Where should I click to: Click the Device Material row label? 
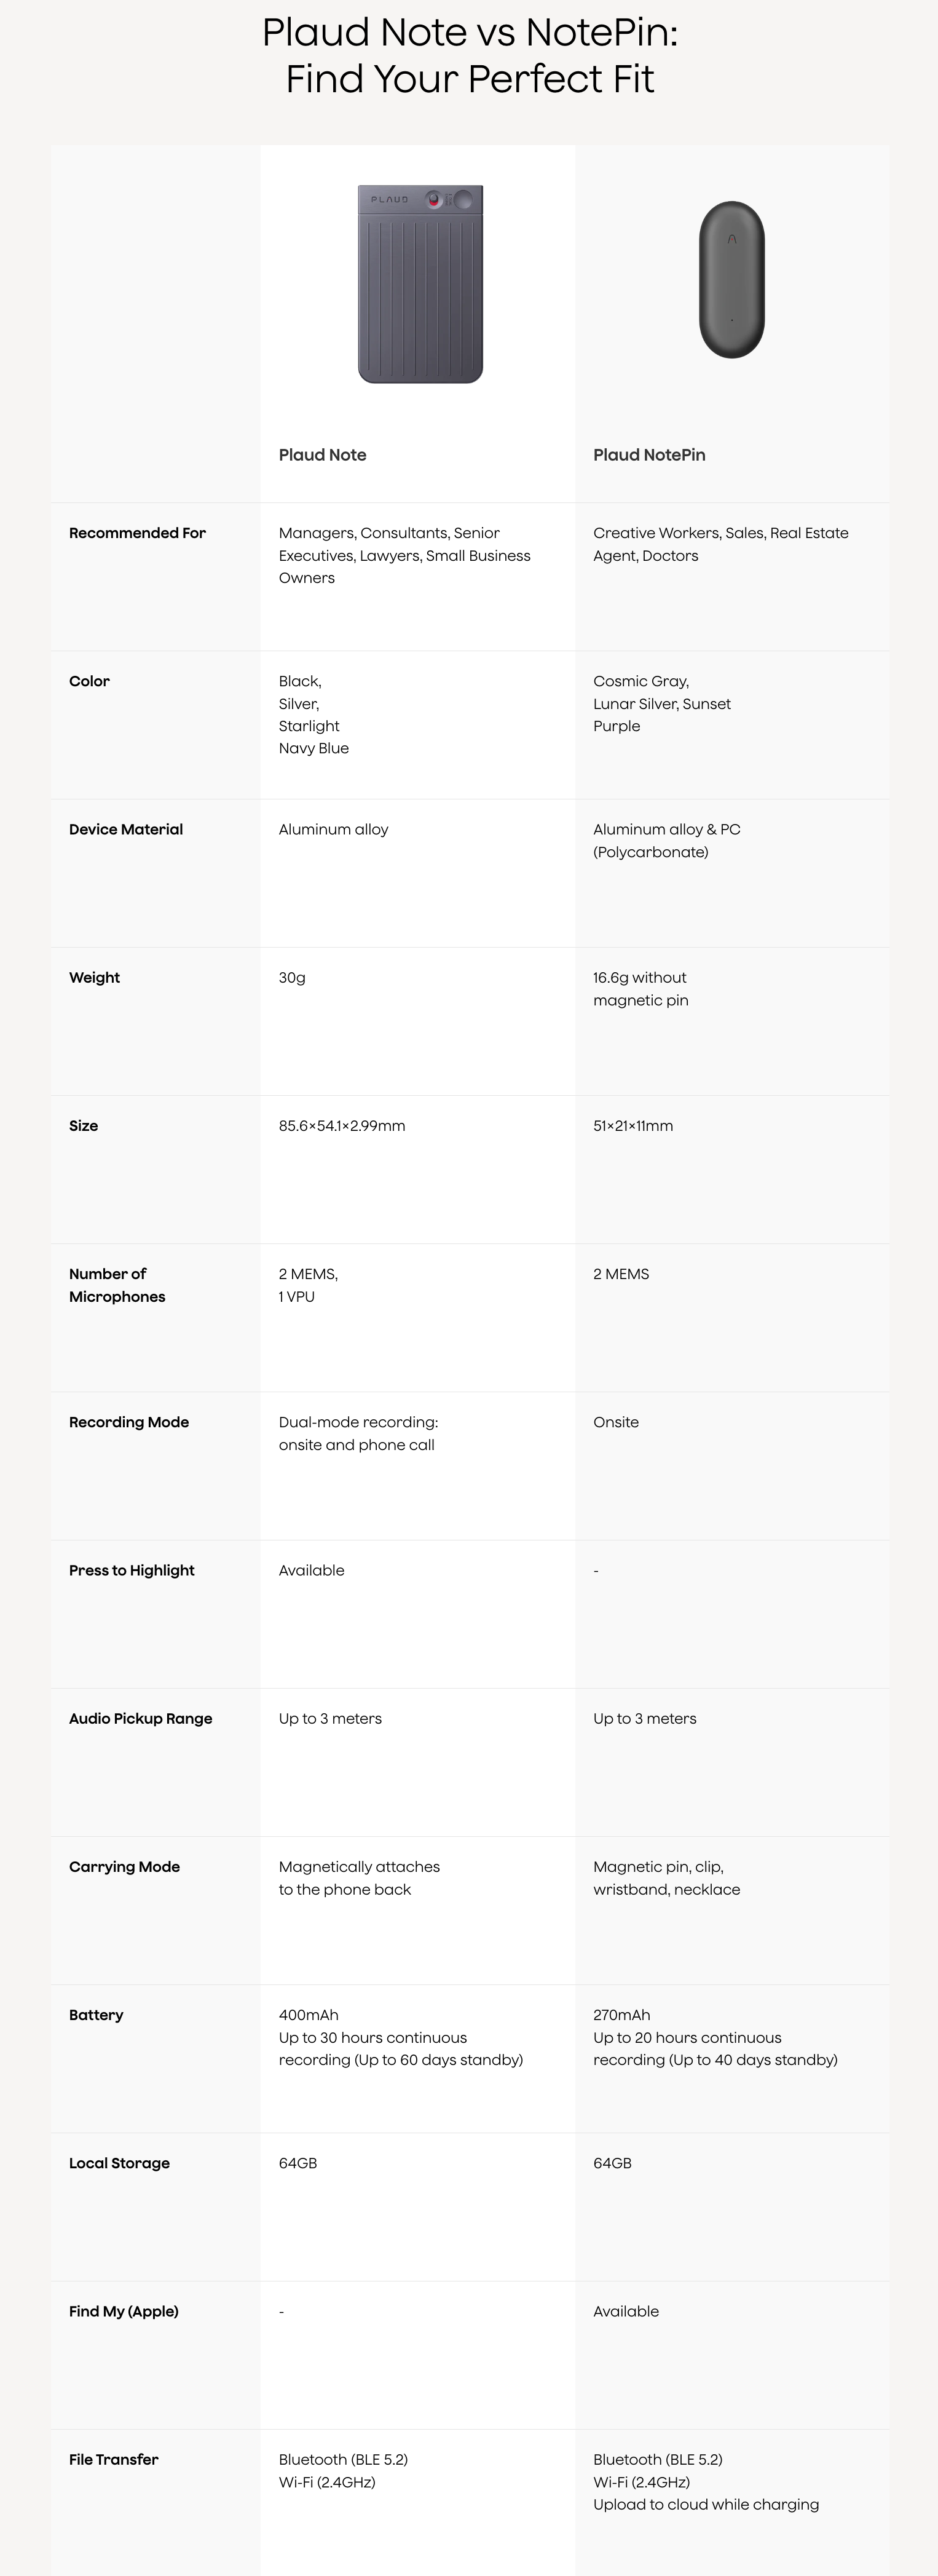click(126, 829)
